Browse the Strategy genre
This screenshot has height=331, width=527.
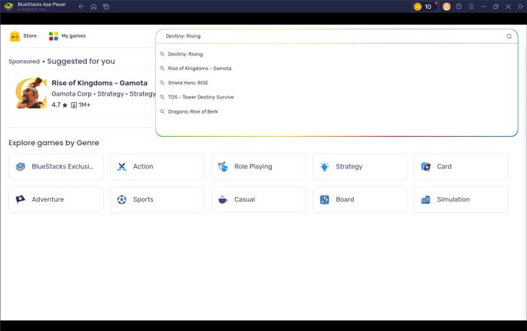[x=360, y=166]
